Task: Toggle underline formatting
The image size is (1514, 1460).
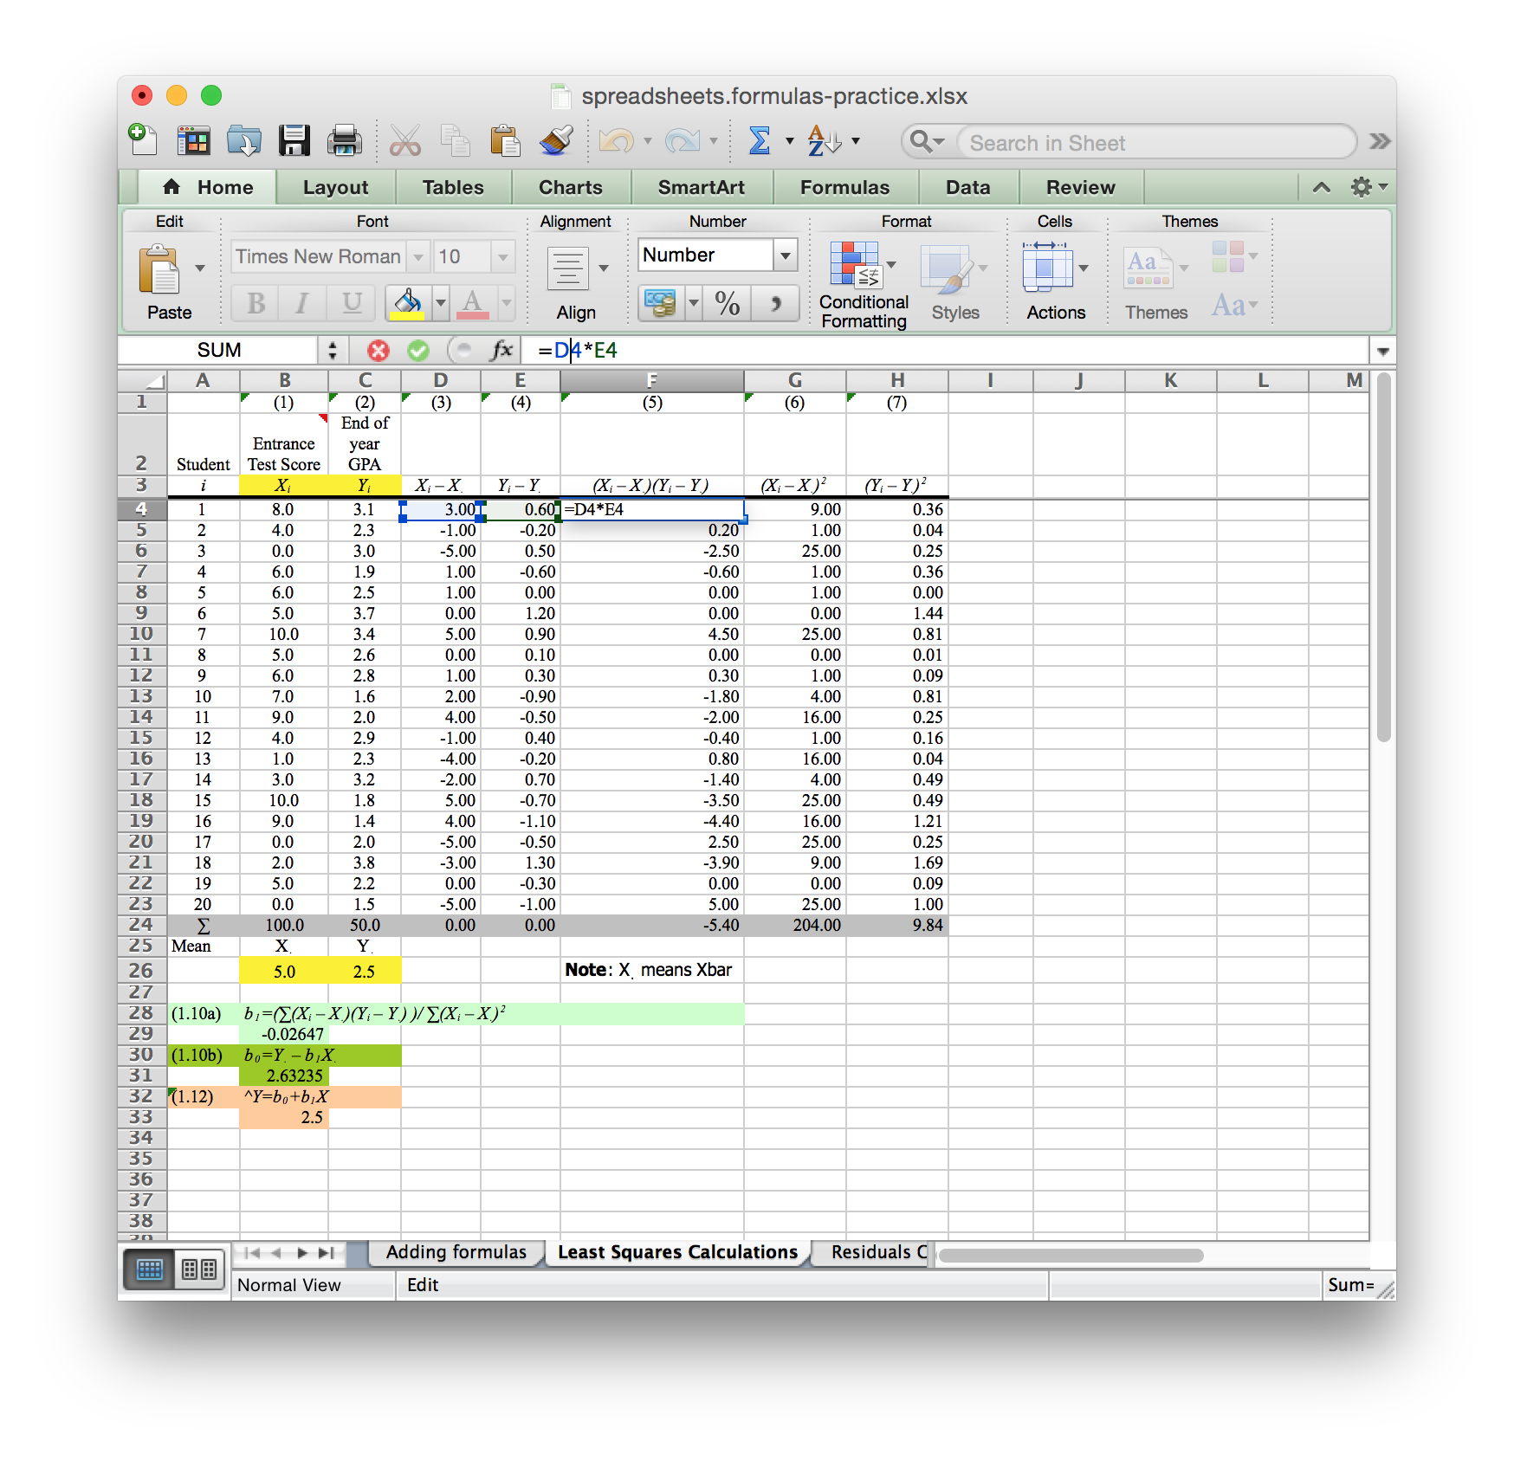Action: click(x=351, y=303)
